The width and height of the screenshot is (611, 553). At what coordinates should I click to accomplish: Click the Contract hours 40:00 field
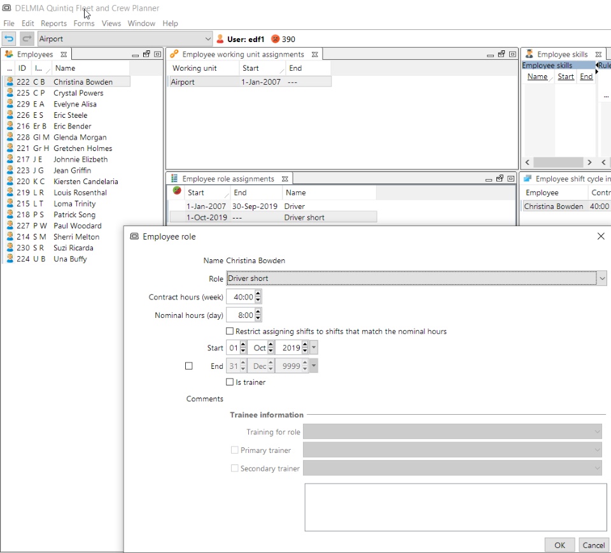(241, 297)
